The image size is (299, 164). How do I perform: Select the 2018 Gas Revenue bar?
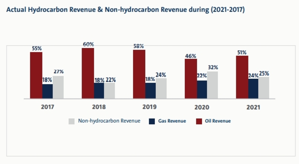99,91
